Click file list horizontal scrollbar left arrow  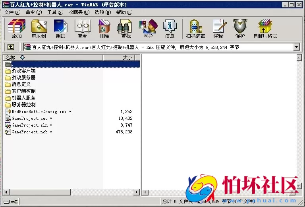pos(6,192)
